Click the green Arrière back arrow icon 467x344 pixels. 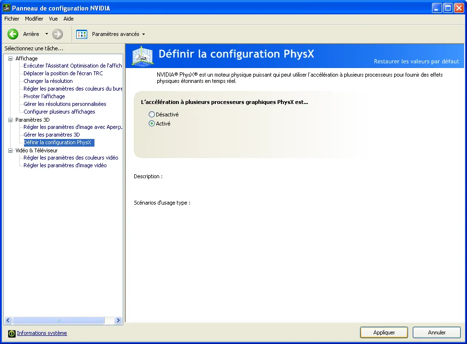click(13, 34)
